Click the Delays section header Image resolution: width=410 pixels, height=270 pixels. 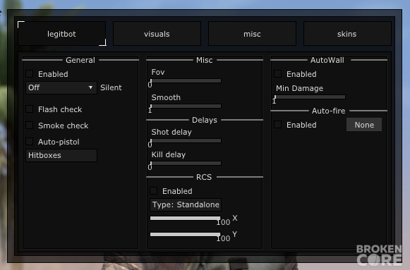click(x=205, y=120)
